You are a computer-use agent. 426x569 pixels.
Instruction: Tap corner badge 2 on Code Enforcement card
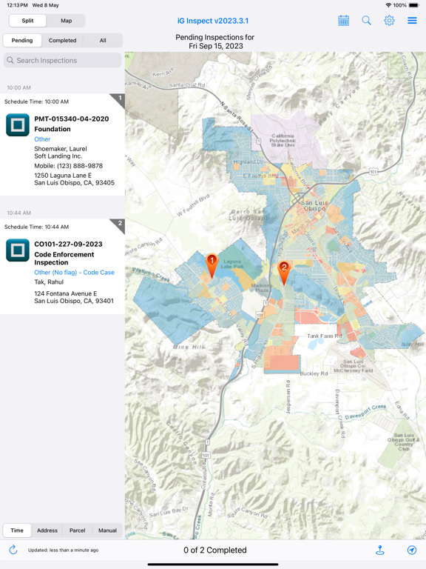tap(118, 225)
